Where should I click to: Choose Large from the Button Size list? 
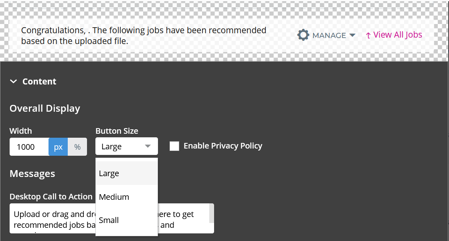point(127,173)
